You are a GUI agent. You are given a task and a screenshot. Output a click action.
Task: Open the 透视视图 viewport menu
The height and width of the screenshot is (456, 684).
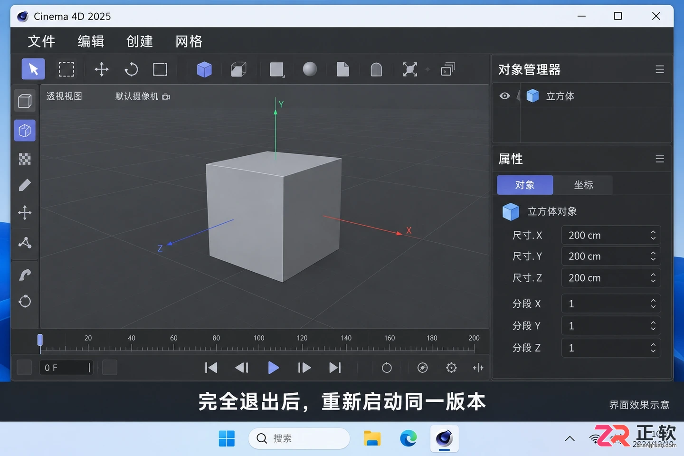(64, 96)
